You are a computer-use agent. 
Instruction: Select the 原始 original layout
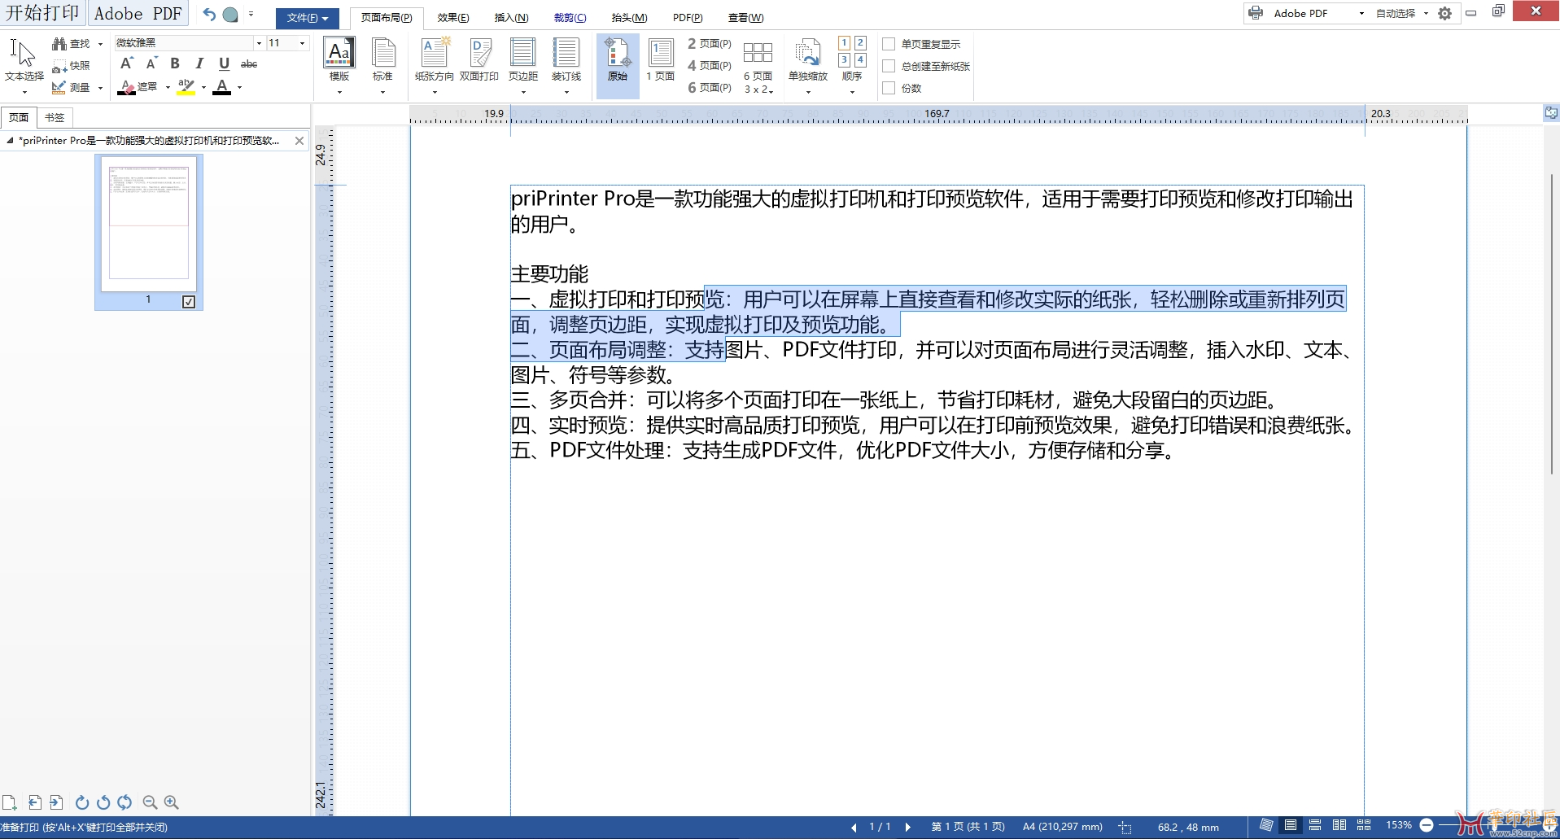618,66
